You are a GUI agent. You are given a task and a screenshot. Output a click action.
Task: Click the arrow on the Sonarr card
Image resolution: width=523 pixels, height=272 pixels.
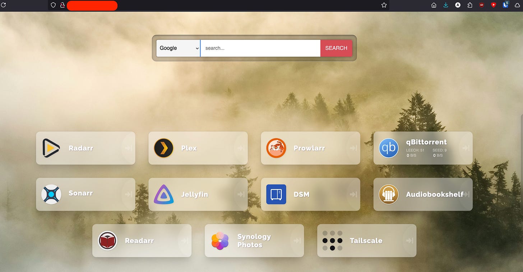point(129,194)
